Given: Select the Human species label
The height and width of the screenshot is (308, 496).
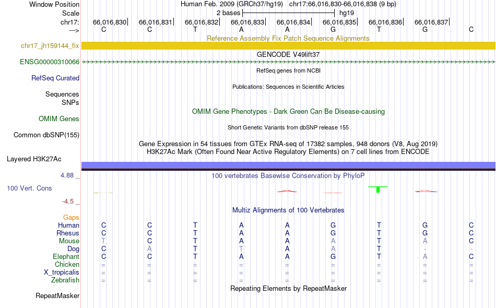Looking at the screenshot, I should [x=68, y=226].
